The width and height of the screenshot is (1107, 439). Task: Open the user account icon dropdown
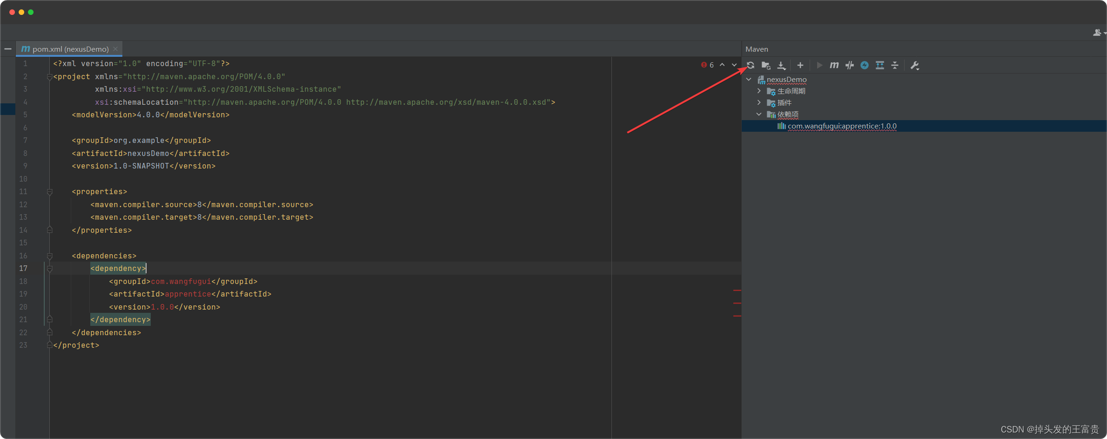(1099, 33)
